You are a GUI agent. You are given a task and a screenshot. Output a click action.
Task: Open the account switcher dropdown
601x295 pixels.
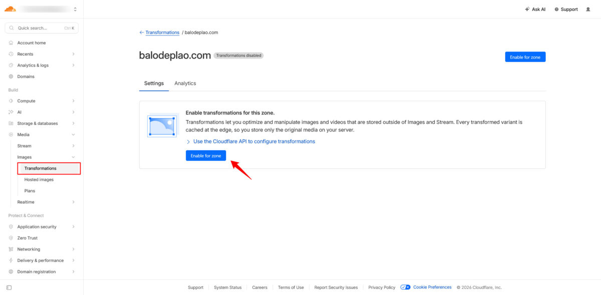75,9
